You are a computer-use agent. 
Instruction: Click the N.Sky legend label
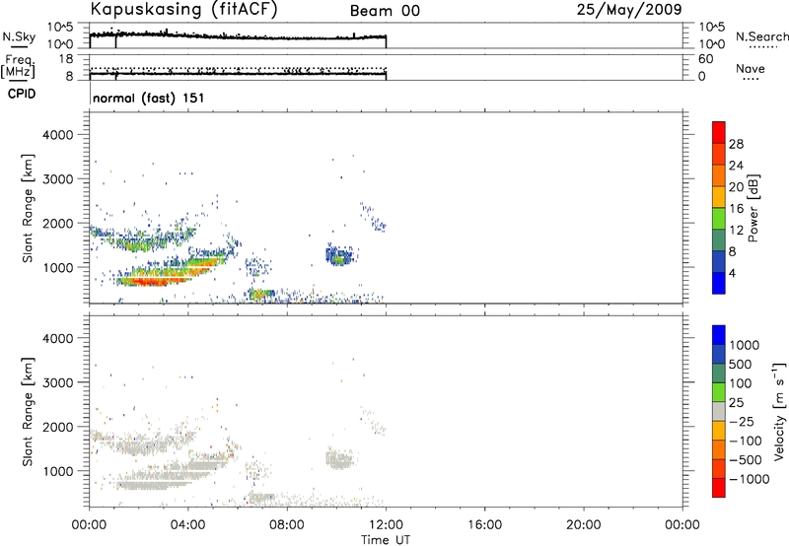pyautogui.click(x=19, y=36)
